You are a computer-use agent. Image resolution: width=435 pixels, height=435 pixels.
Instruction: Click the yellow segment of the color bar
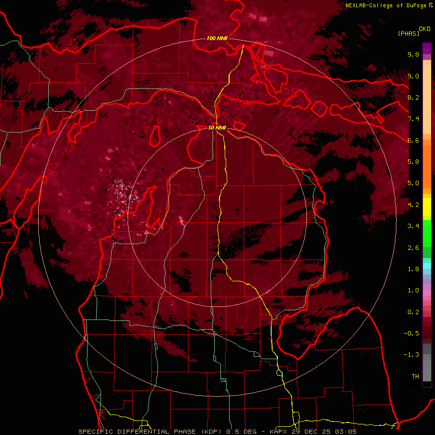427,207
